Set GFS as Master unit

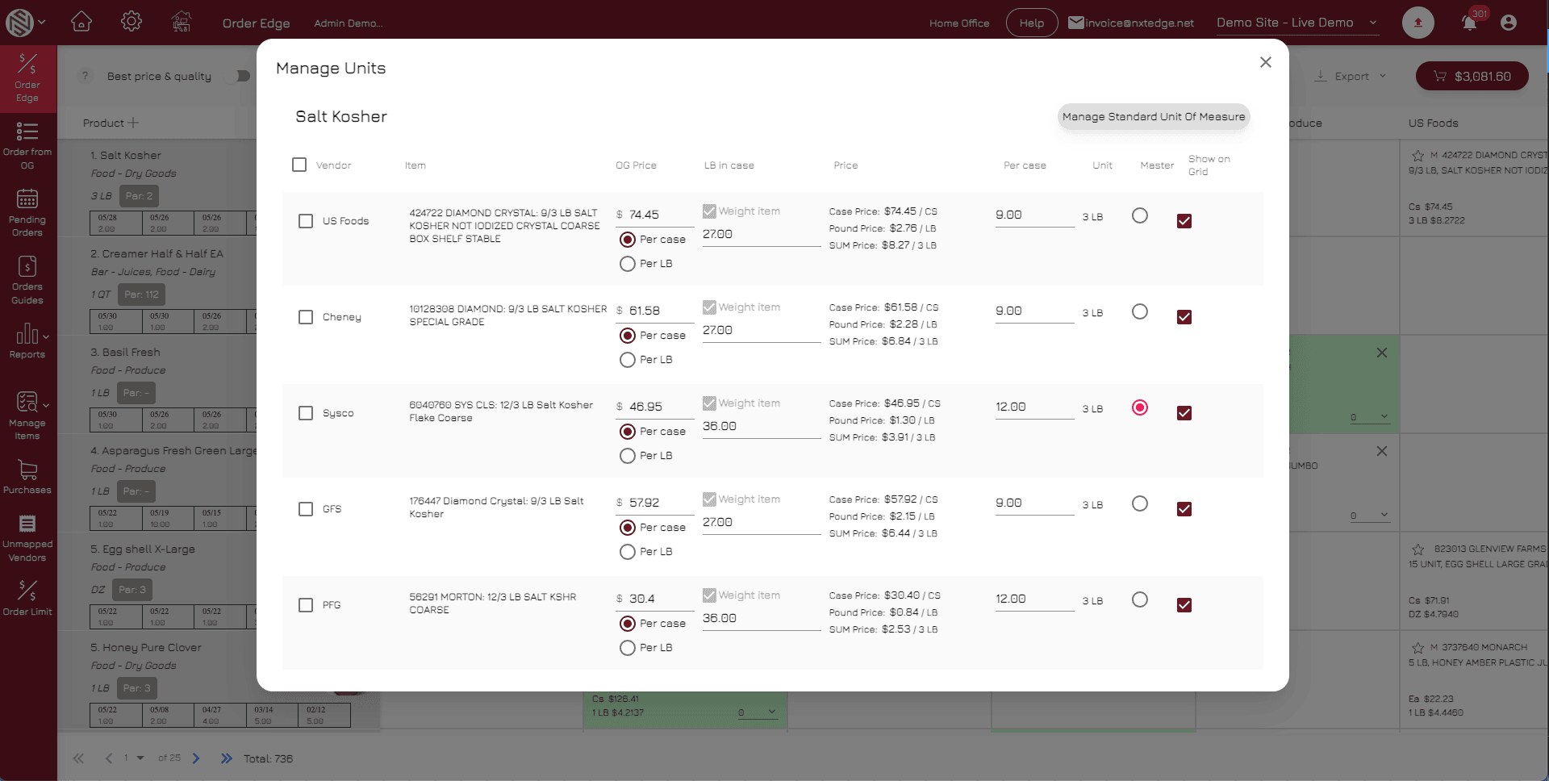[x=1140, y=503]
